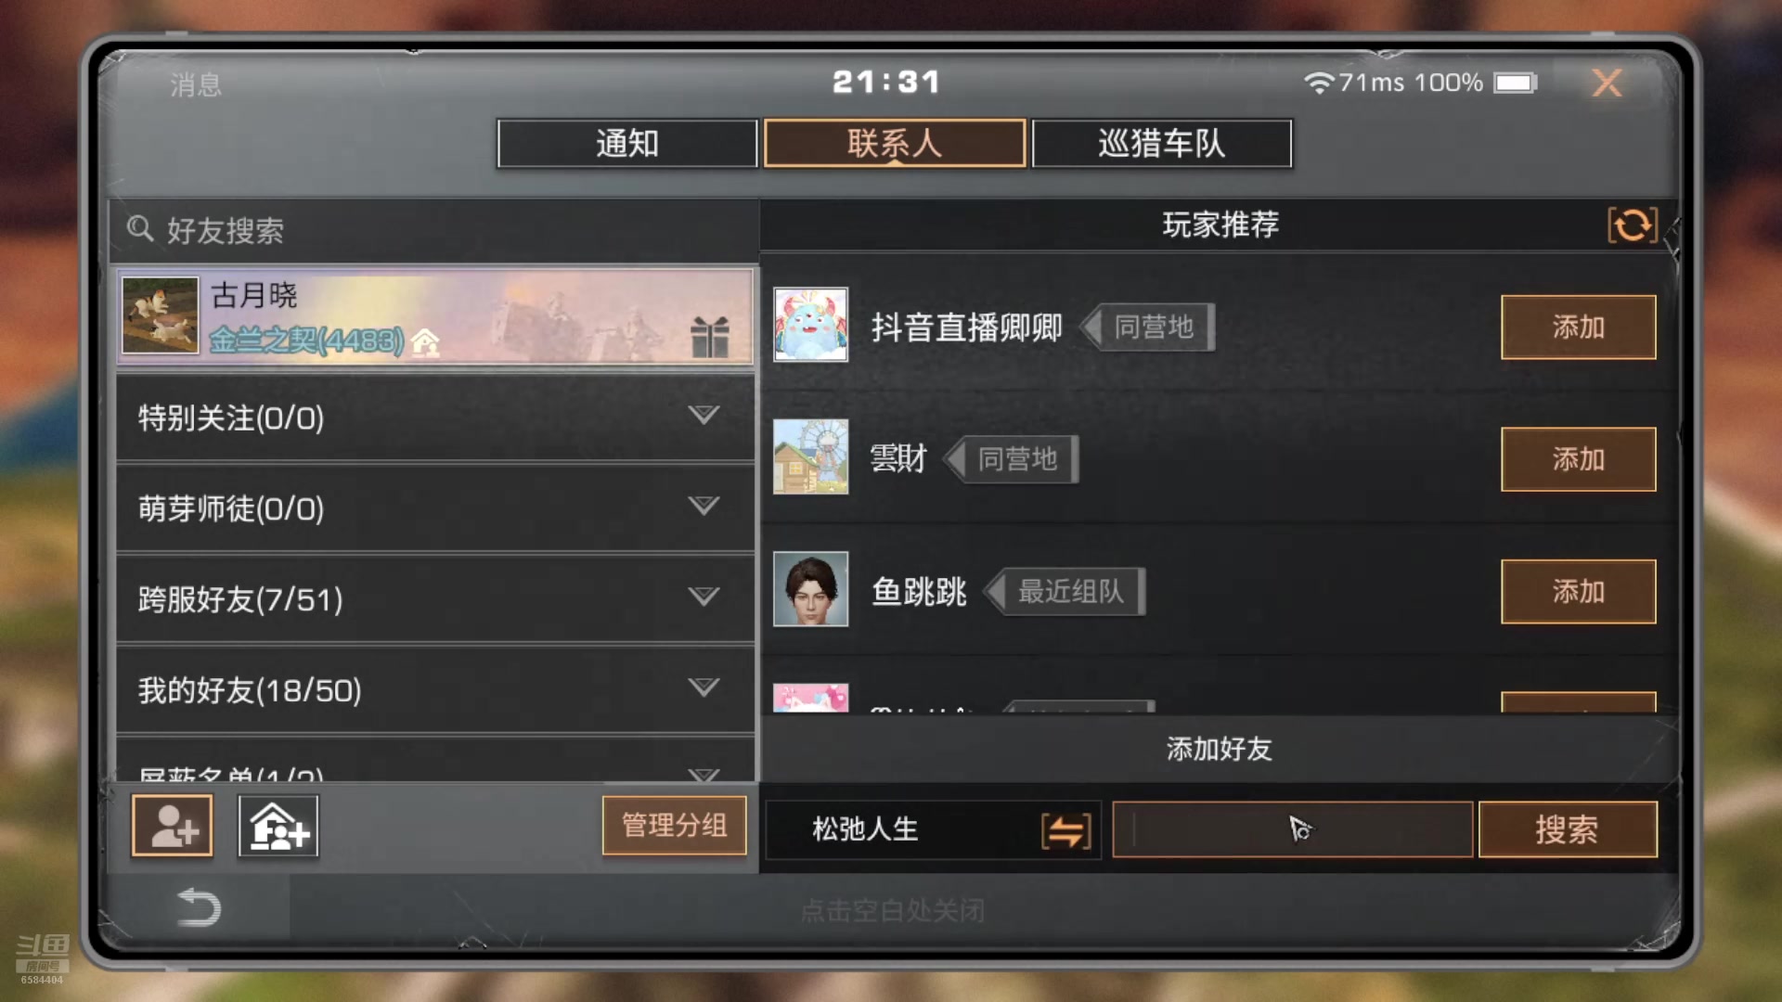Add 雲財 as a friend
Viewport: 1782px width, 1002px height.
[1578, 459]
